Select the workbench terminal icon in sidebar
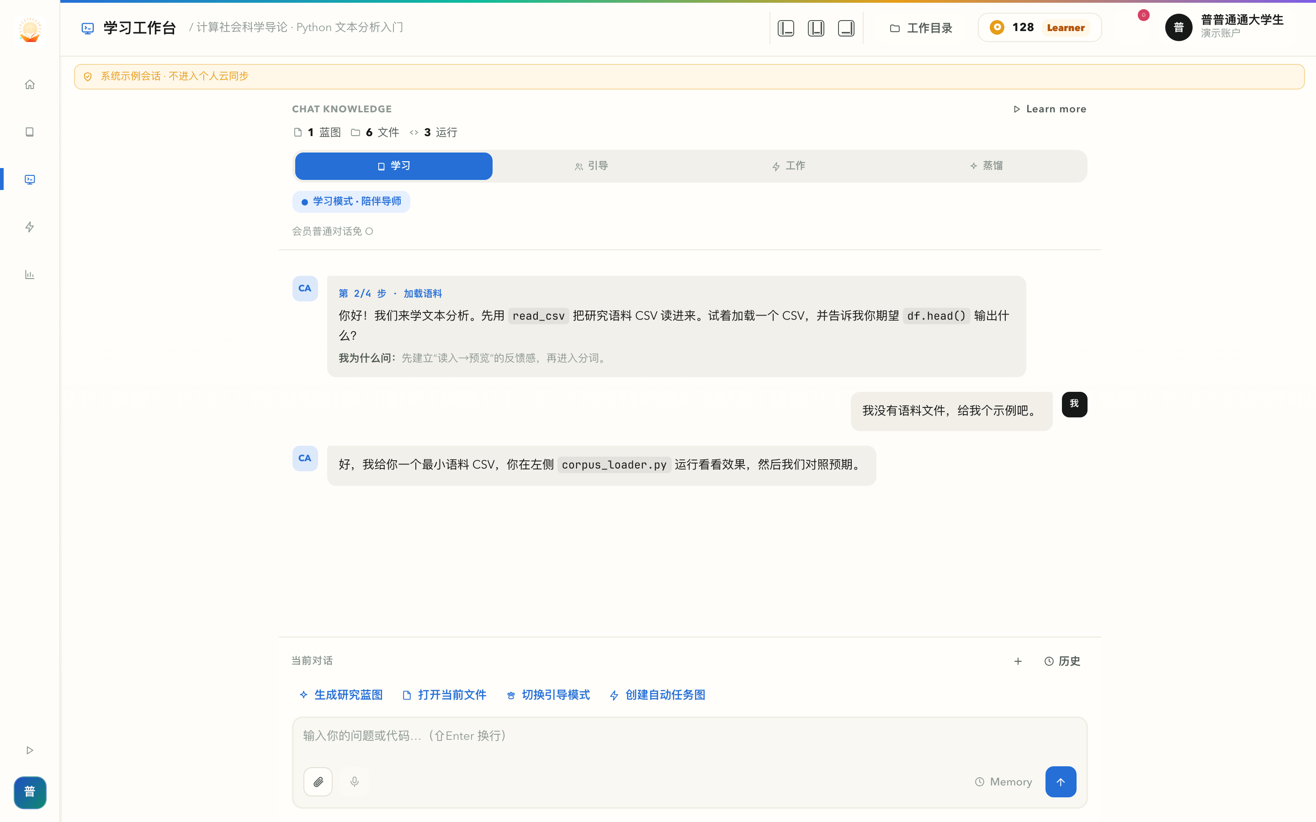Image resolution: width=1316 pixels, height=822 pixels. point(30,179)
